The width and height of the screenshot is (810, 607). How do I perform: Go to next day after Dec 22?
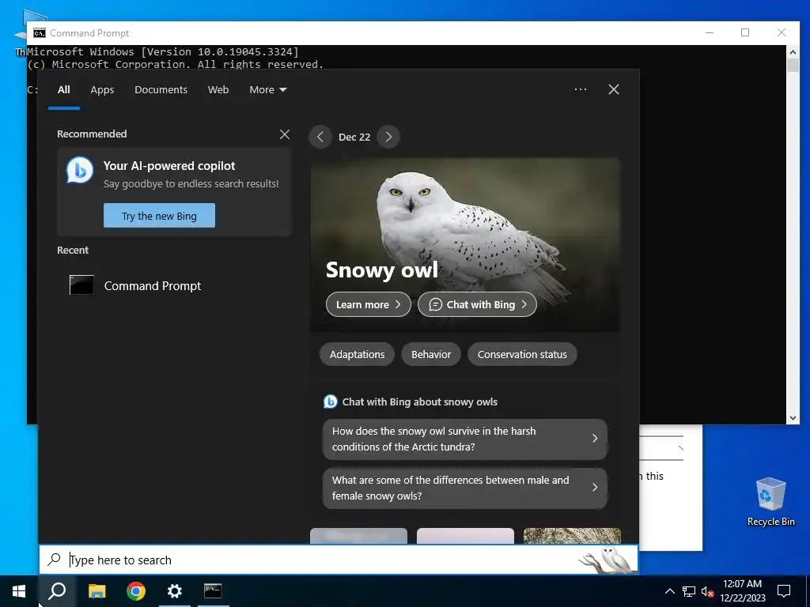coord(388,137)
